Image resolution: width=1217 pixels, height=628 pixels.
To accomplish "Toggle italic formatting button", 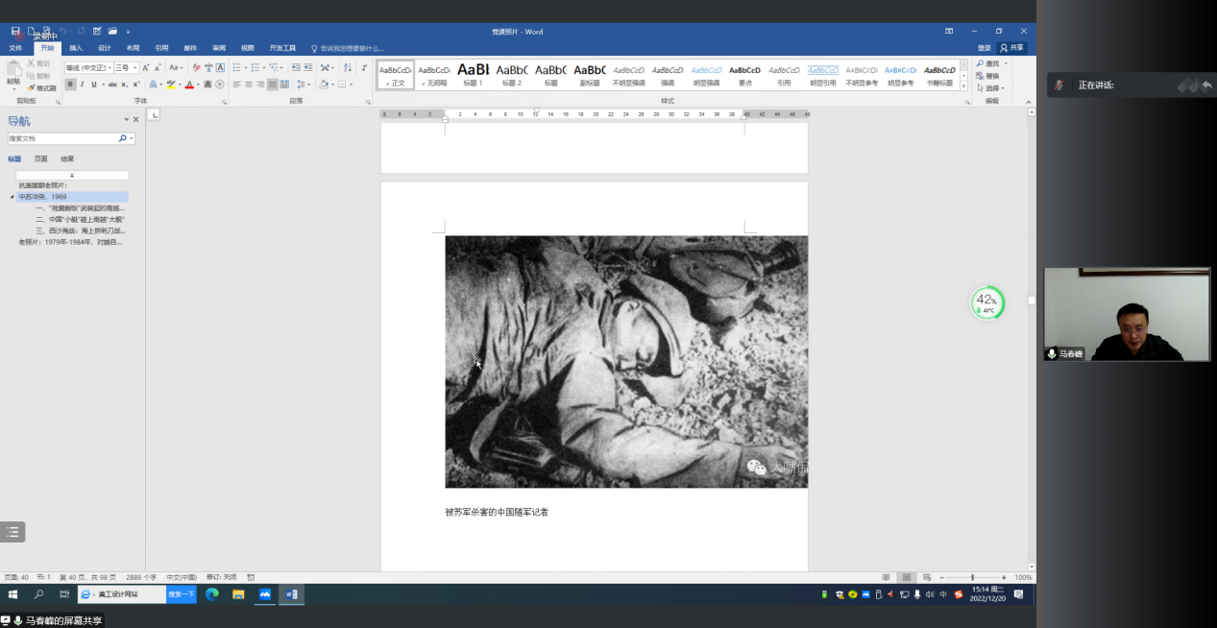I will pyautogui.click(x=82, y=85).
